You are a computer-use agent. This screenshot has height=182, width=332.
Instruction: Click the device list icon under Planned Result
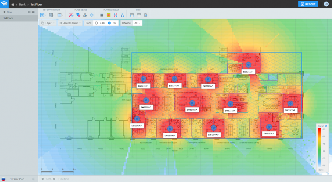click(x=102, y=15)
